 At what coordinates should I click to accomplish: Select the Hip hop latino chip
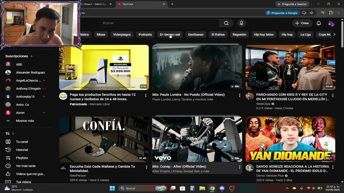click(x=264, y=35)
